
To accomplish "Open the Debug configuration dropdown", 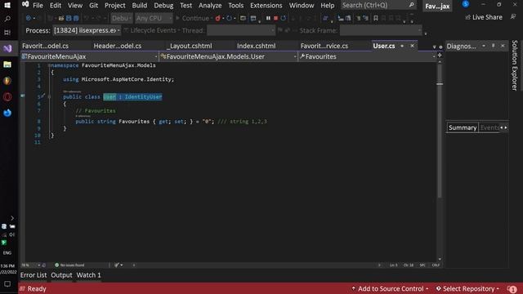I will 122,18.
